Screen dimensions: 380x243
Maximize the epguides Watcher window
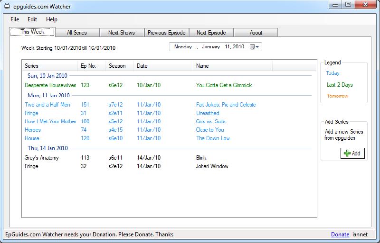[348, 5]
